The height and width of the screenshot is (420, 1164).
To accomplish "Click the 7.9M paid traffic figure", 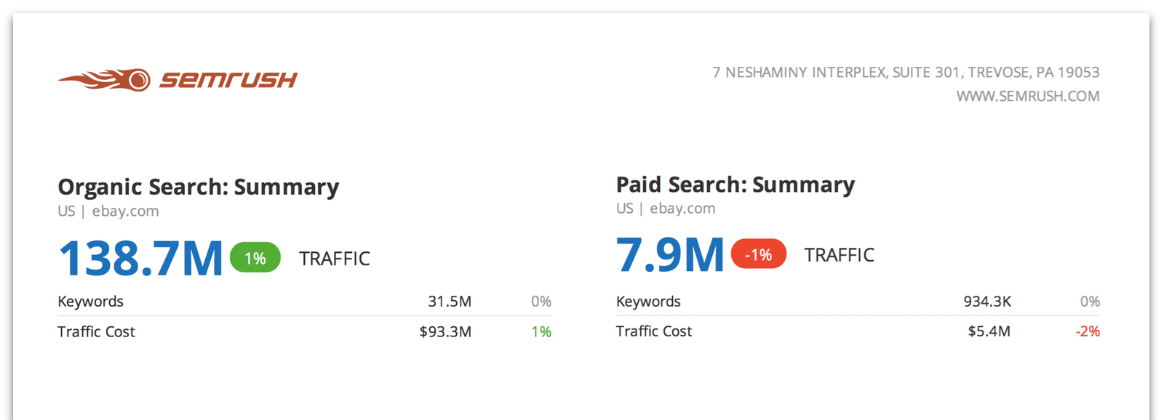I will pyautogui.click(x=670, y=255).
